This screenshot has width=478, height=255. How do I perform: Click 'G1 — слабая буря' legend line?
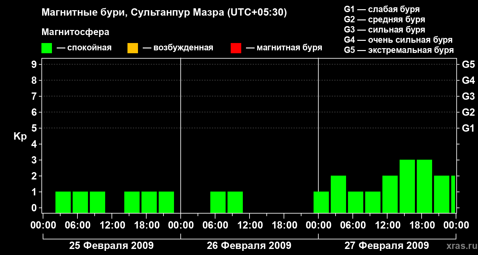click(x=382, y=9)
